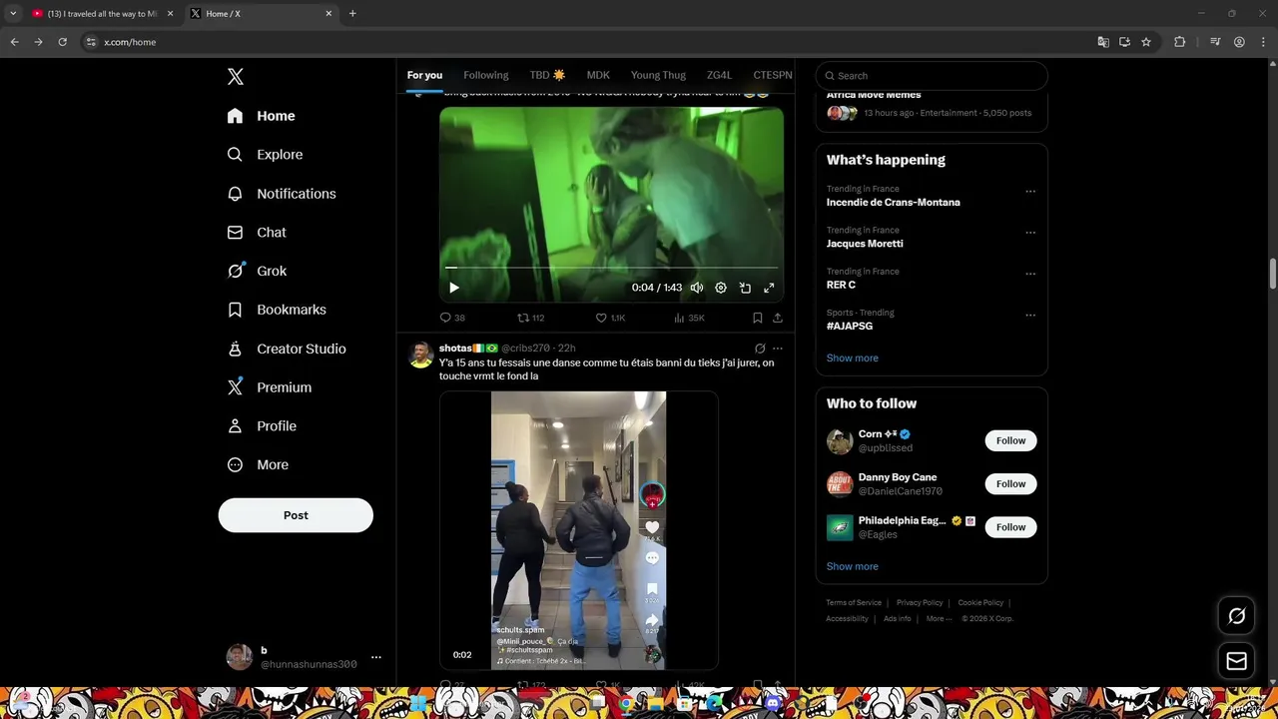The width and height of the screenshot is (1278, 719).
Task: Repost the post with 112 reposts
Action: click(x=530, y=318)
